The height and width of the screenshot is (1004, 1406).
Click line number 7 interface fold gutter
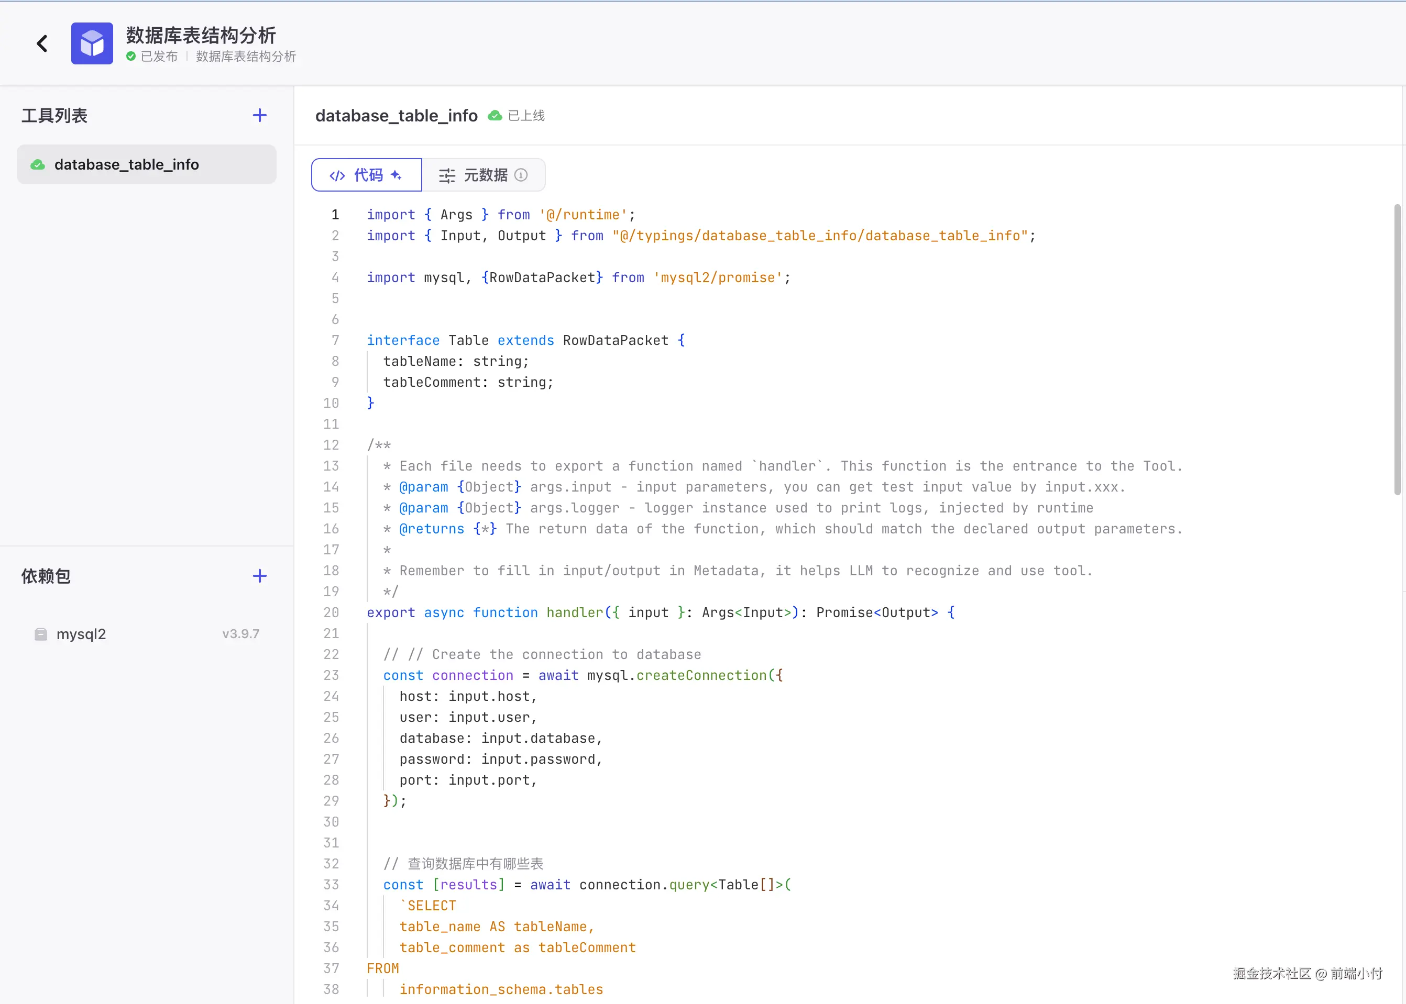(335, 341)
